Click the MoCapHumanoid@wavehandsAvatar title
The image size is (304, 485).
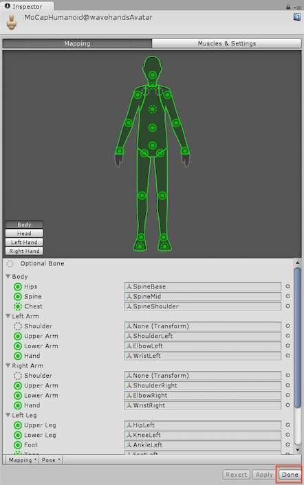[x=88, y=17]
